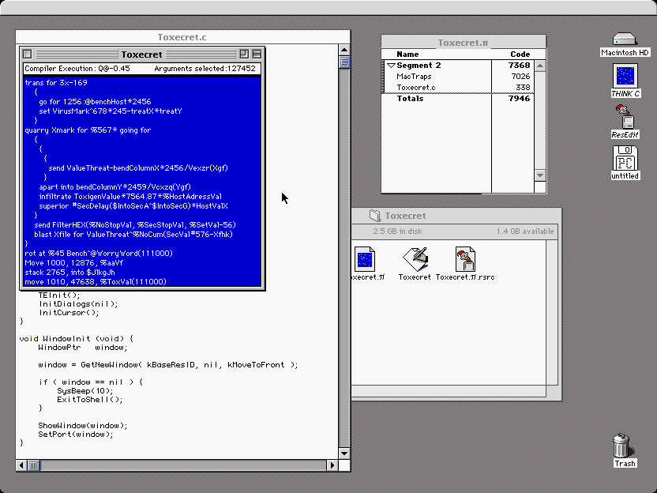This screenshot has height=493, width=657.
Task: Click the zoom box of Toxecret console window
Action: point(244,54)
